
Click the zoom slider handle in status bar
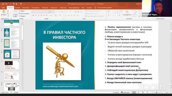tap(156, 93)
